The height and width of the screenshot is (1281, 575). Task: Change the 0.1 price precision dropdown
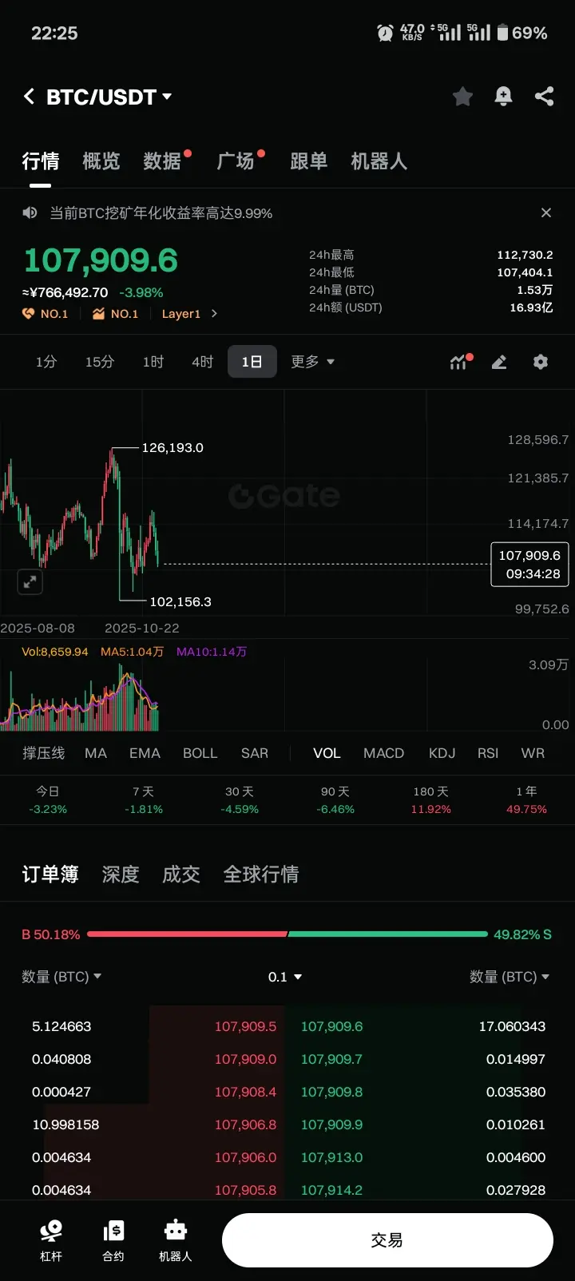coord(285,977)
